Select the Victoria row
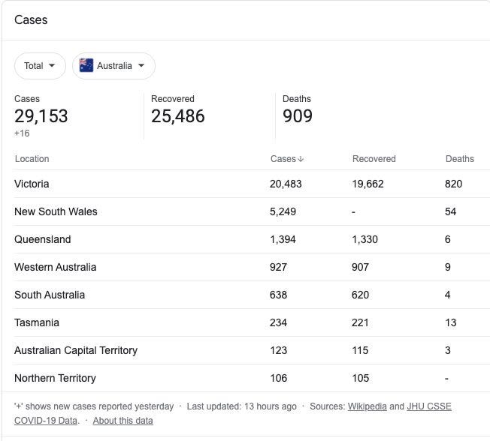 [251, 184]
